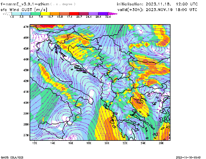206x159 pixels.
Task: Click the legend value 5.4
Action: pyautogui.click(x=31, y=17)
